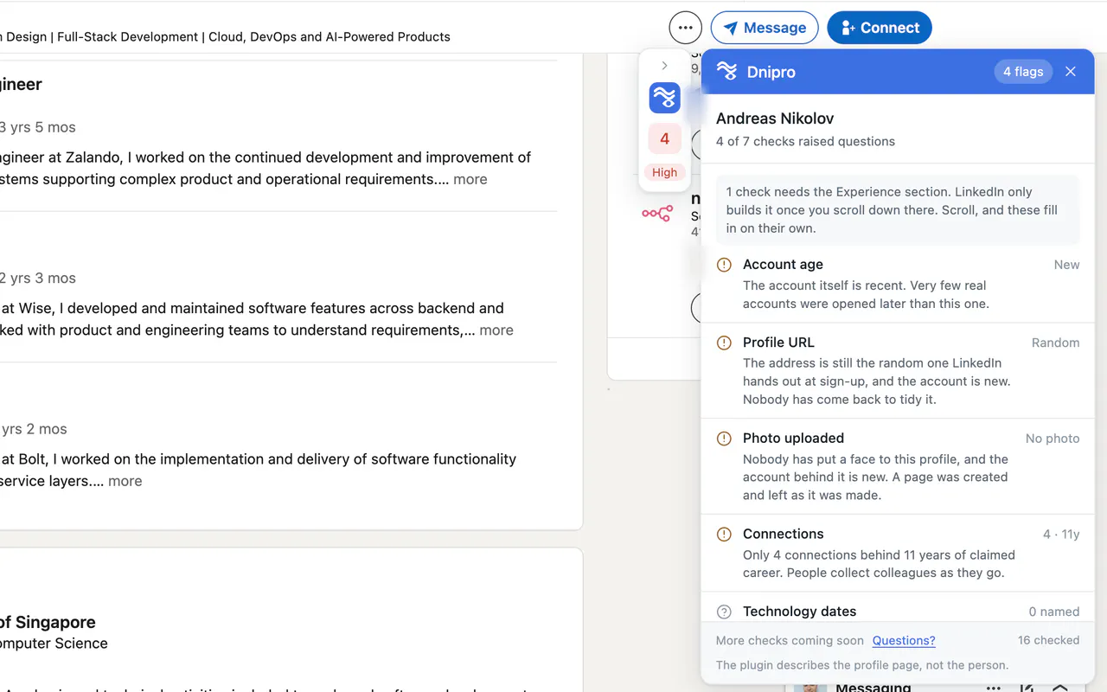Click the Account age description text
This screenshot has height=692, width=1107.
pyautogui.click(x=865, y=295)
